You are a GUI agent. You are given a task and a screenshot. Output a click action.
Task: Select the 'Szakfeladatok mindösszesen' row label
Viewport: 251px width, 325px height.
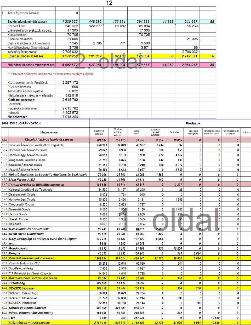click(27, 22)
